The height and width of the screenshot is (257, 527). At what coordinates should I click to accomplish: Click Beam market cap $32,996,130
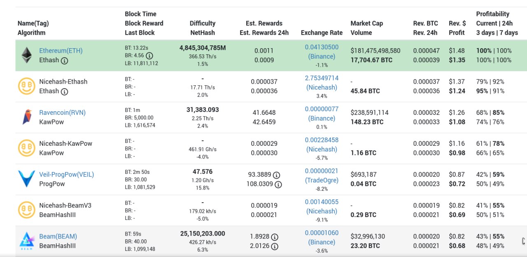[x=368, y=236]
